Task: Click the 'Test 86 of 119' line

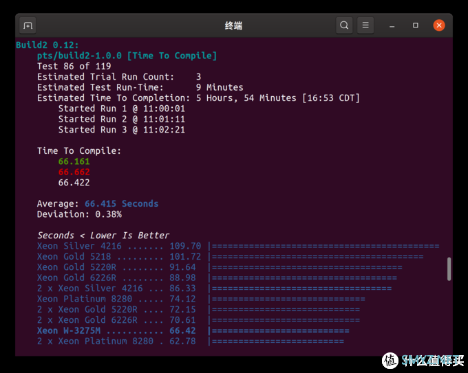Action: pyautogui.click(x=74, y=66)
